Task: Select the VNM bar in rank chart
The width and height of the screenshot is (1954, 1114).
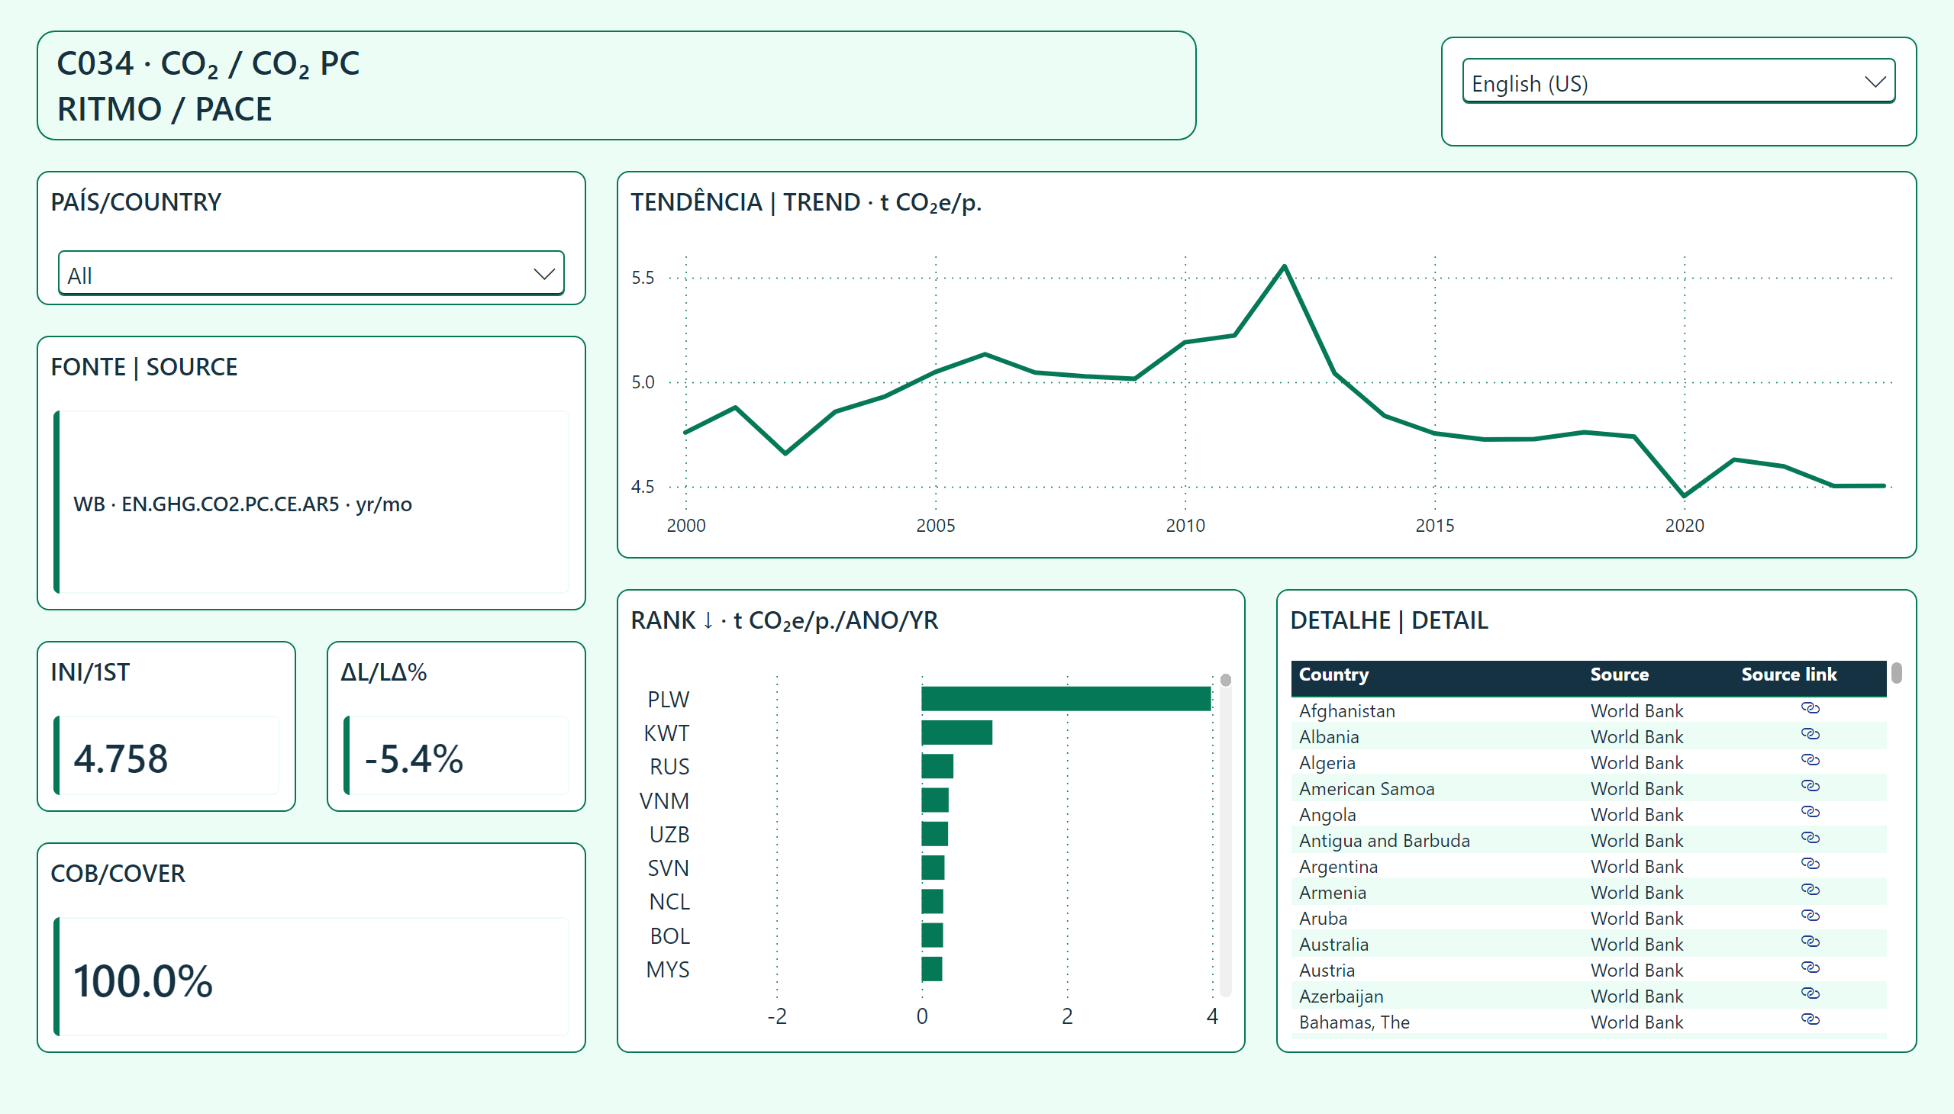Action: pyautogui.click(x=935, y=800)
